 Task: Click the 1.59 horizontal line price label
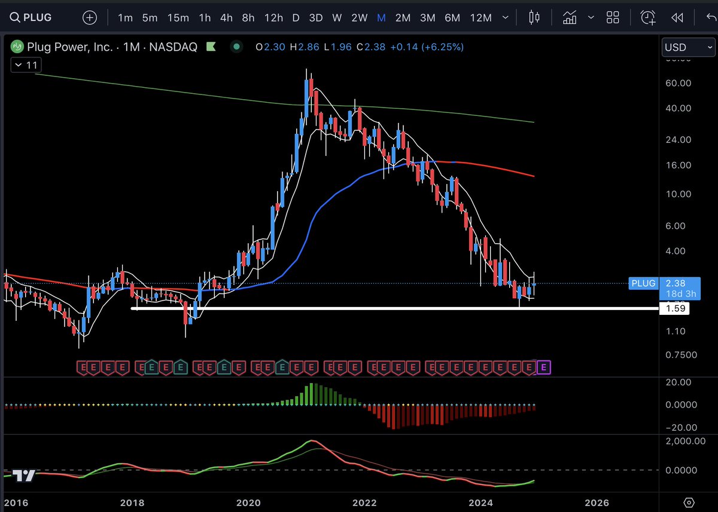674,309
